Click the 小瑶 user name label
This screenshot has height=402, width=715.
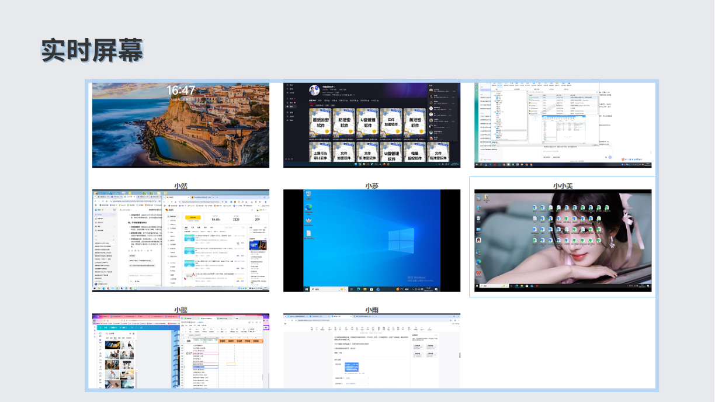click(181, 310)
